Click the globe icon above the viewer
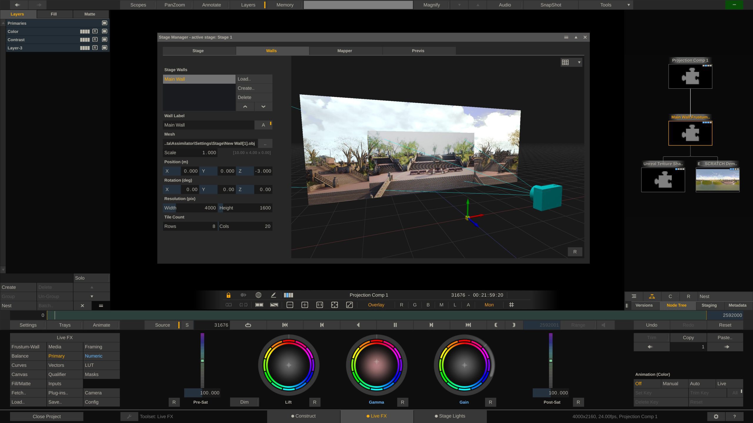The height and width of the screenshot is (423, 753). click(x=259, y=295)
